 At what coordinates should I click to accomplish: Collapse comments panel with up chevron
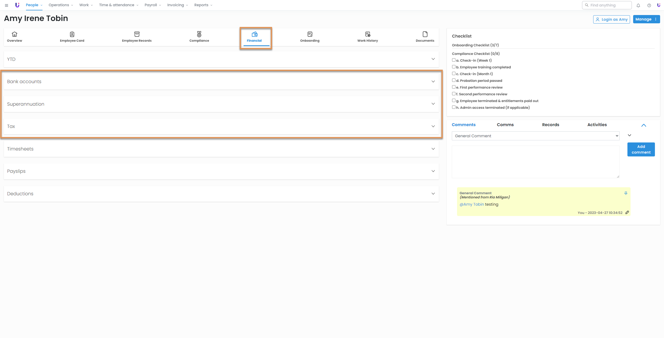pyautogui.click(x=644, y=125)
